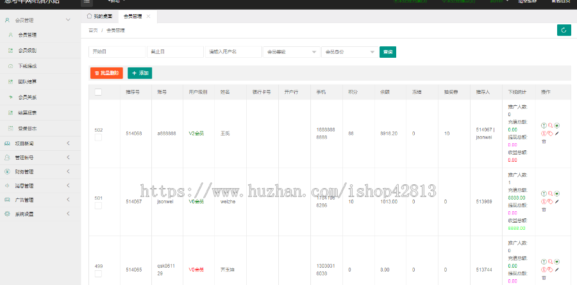Expand the 财务管理 sidebar group
Screen dimensions: 577x285
pyautogui.click(x=40, y=171)
